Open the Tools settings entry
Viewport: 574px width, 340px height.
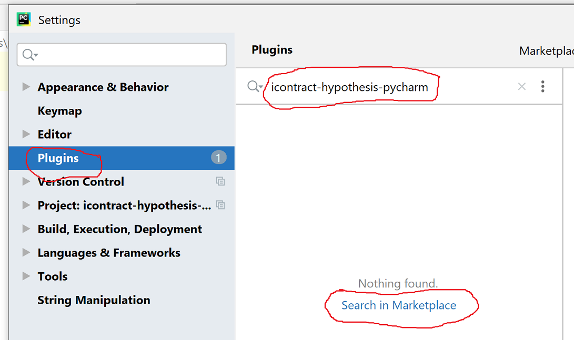click(x=52, y=276)
